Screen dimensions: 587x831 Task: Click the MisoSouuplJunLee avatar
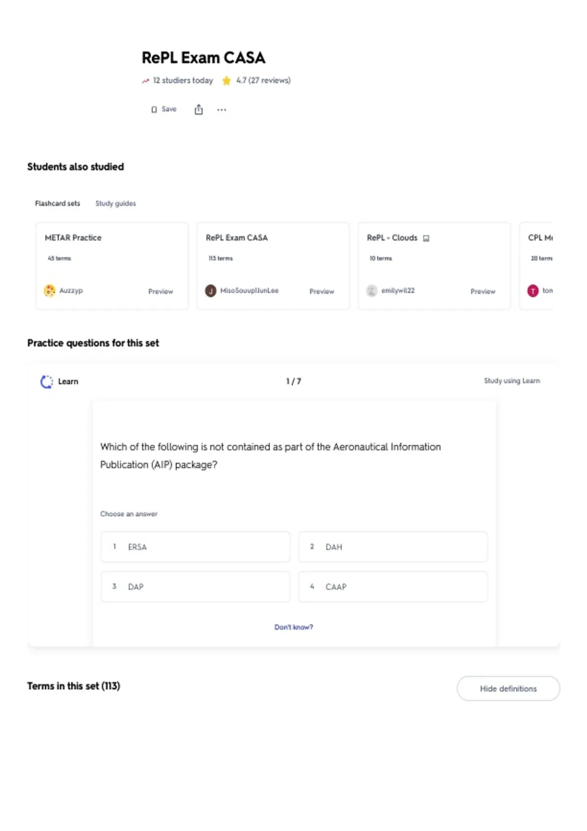[x=210, y=291]
